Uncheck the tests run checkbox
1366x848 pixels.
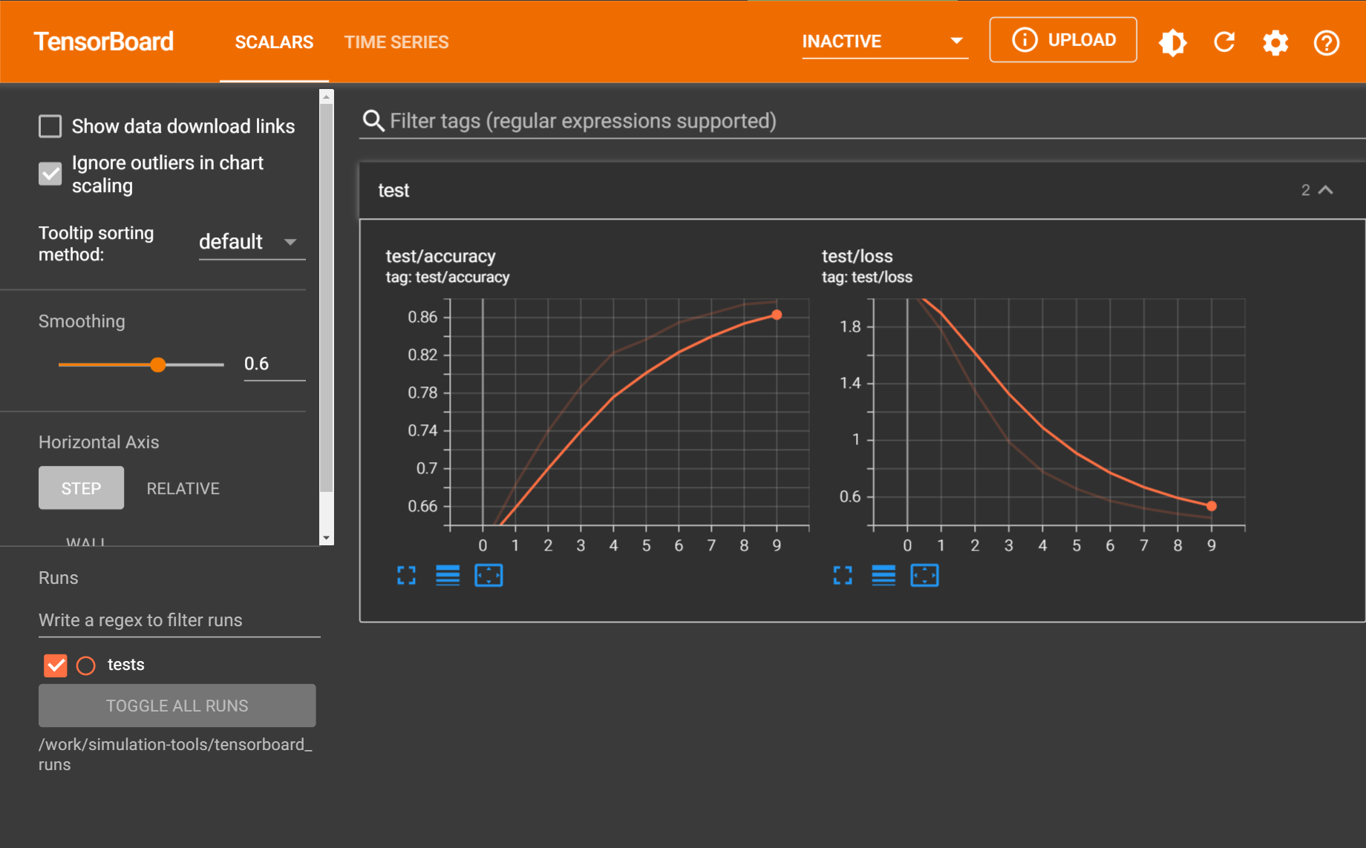pos(56,665)
